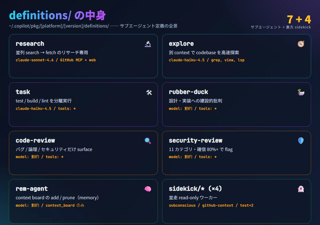This screenshot has width=320, height=225.
Task: Open the research card title
Action: [30, 44]
